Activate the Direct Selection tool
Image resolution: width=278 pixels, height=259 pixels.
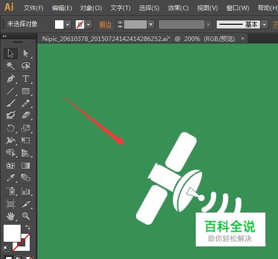(x=26, y=54)
